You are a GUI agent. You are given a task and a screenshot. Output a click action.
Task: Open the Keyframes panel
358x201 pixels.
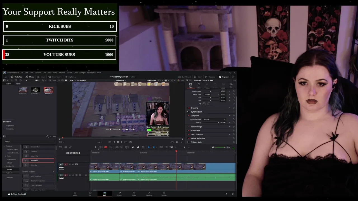[x=70, y=77]
